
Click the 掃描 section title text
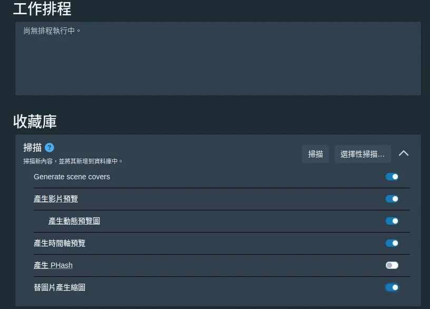pyautogui.click(x=32, y=148)
